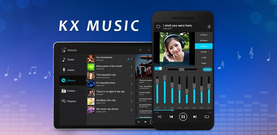Go to Playlists in the sidebar
The width and height of the screenshot is (277, 135).
pyautogui.click(x=71, y=101)
